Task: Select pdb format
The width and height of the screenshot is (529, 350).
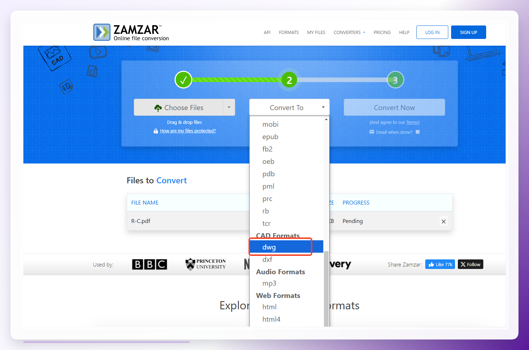Action: click(286, 174)
